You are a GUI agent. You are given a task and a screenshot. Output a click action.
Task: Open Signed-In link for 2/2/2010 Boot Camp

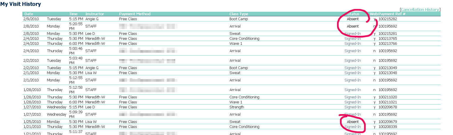[352, 68]
